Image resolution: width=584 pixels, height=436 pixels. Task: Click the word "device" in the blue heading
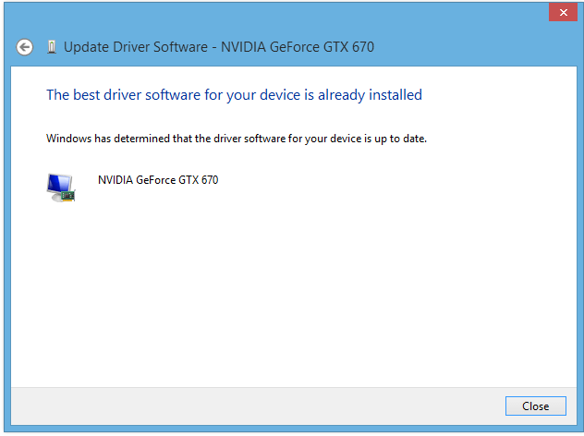[280, 95]
